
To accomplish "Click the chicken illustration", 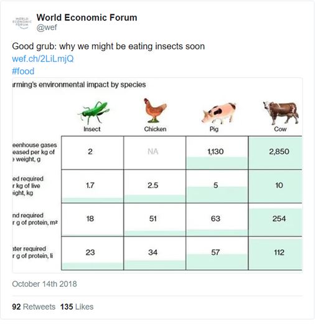I will [155, 110].
